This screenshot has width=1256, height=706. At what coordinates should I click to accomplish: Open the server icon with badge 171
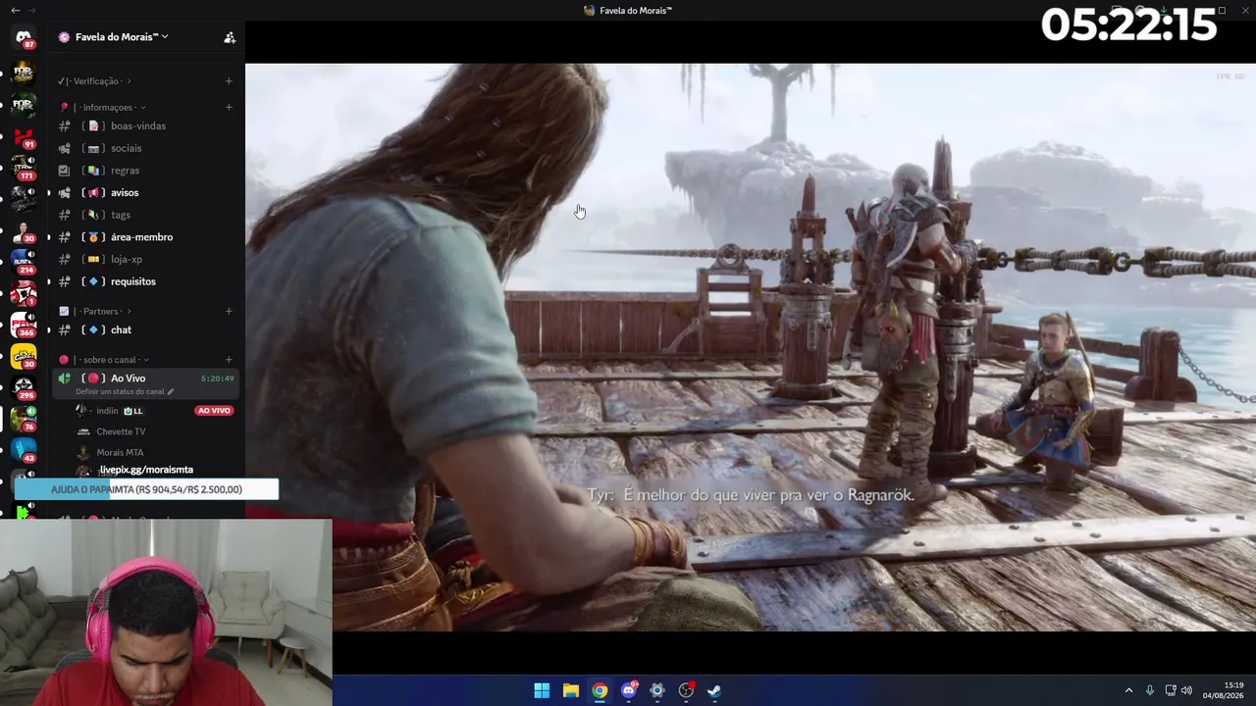click(x=24, y=168)
